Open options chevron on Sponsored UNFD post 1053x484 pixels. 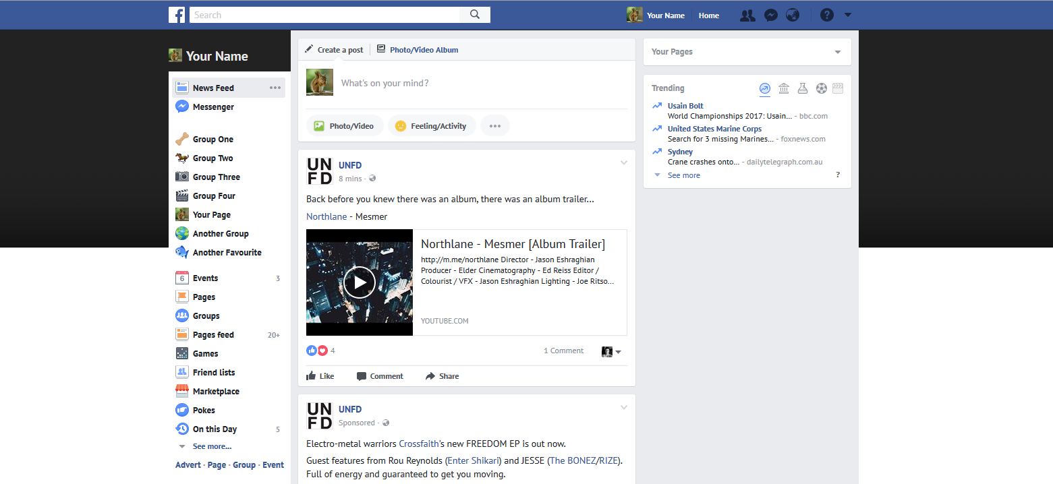pos(624,407)
